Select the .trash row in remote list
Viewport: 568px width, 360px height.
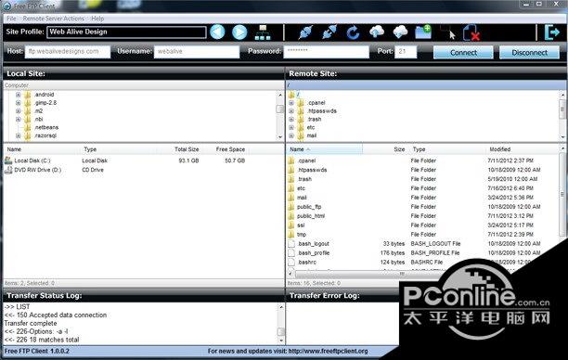[x=423, y=179]
